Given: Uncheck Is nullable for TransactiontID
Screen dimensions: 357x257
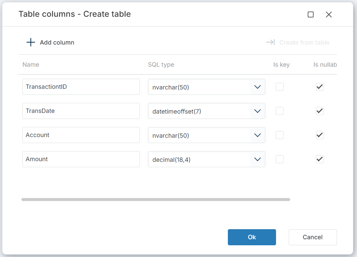Looking at the screenshot, I should click(x=320, y=87).
